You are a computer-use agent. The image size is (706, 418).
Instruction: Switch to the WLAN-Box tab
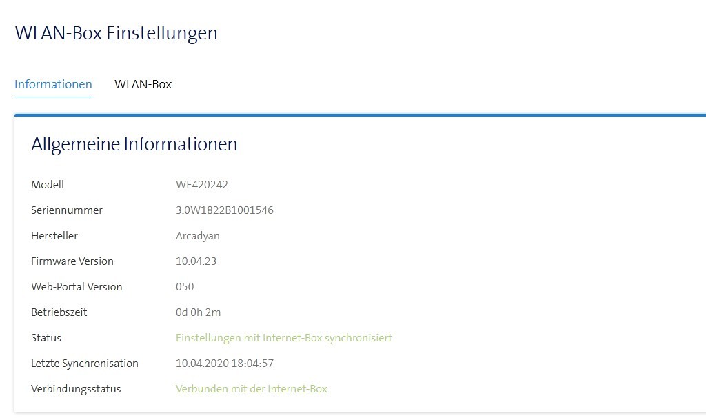[143, 83]
